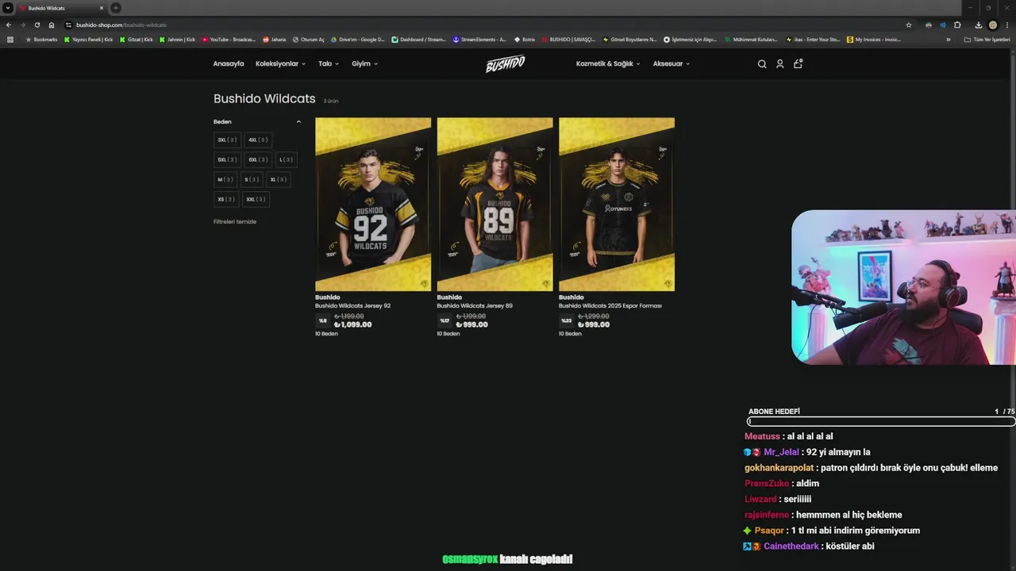1016x571 pixels.
Task: Go to the Anasayfa page
Action: [x=229, y=63]
